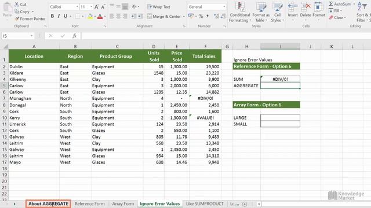Decrease the indent
This screenshot has width=371, height=208.
point(134,16)
